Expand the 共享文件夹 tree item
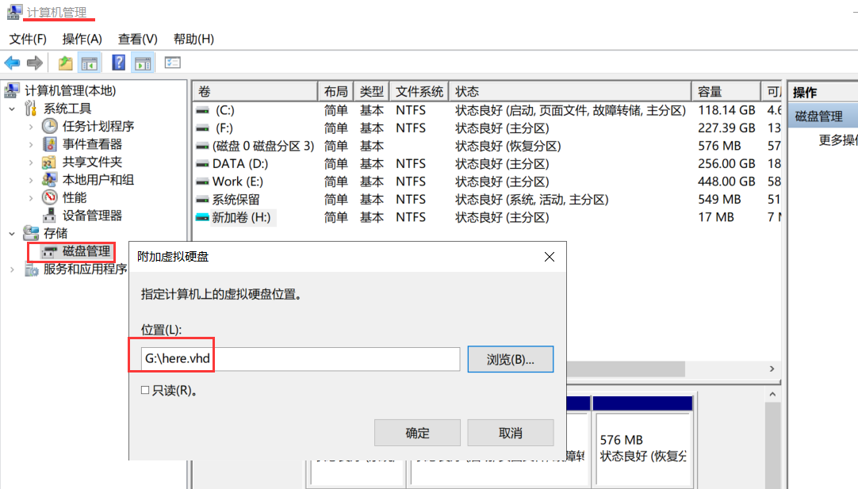Image resolution: width=858 pixels, height=489 pixels. click(31, 162)
